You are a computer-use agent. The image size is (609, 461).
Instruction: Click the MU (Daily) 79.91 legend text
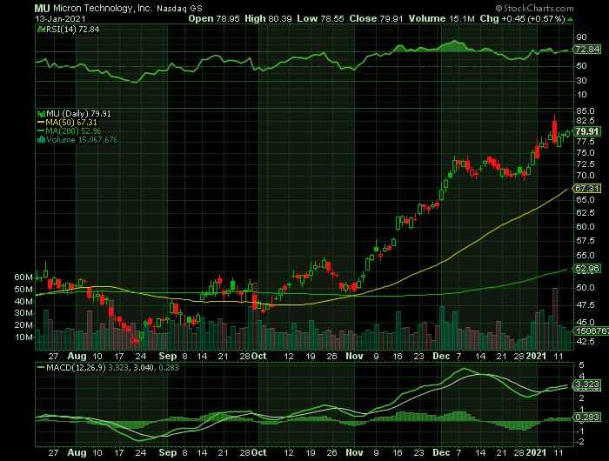pos(78,114)
